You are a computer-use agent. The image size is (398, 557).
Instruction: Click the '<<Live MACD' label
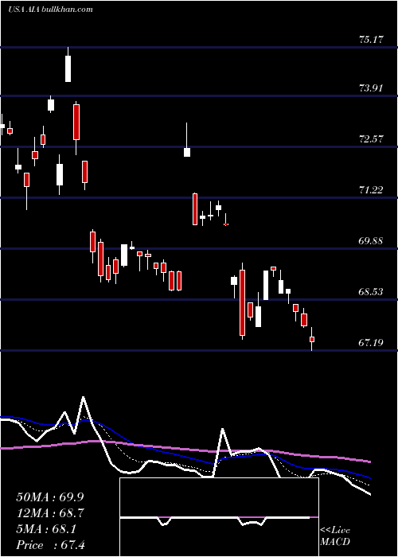[x=335, y=536]
